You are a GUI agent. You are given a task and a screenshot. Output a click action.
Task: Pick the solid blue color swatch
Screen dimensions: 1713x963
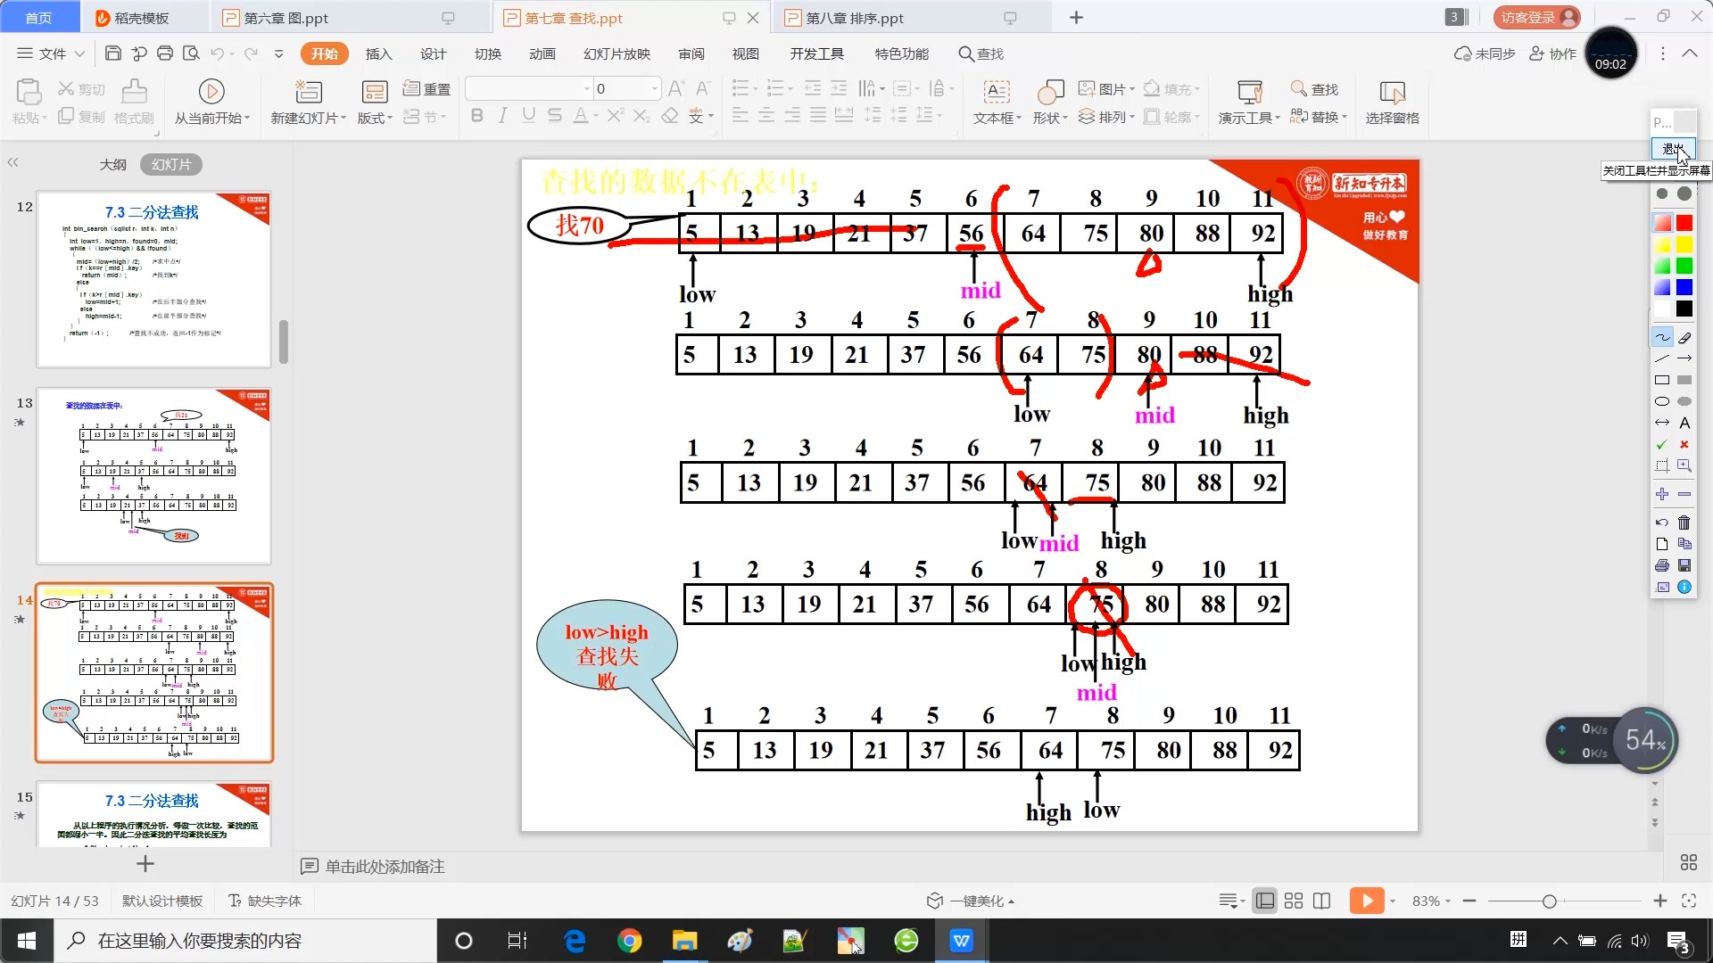(1684, 287)
